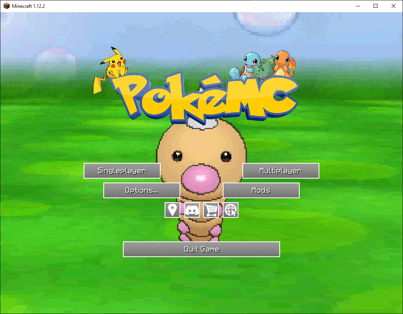This screenshot has height=314, width=403.
Task: Open the Options... settings
Action: coord(142,190)
